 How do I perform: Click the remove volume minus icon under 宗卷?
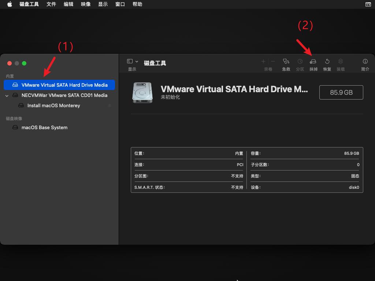pyautogui.click(x=272, y=61)
